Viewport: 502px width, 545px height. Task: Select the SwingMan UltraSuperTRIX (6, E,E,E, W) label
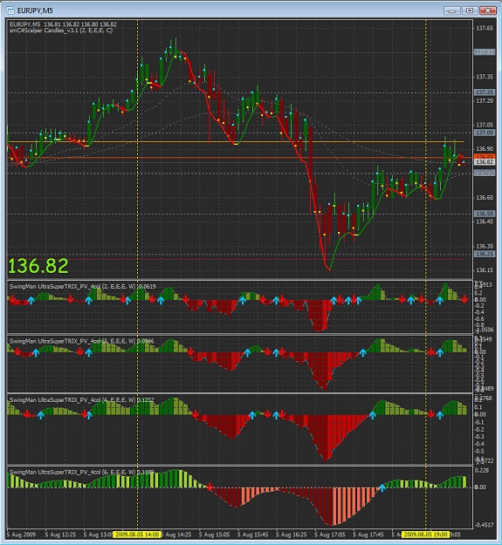82,472
